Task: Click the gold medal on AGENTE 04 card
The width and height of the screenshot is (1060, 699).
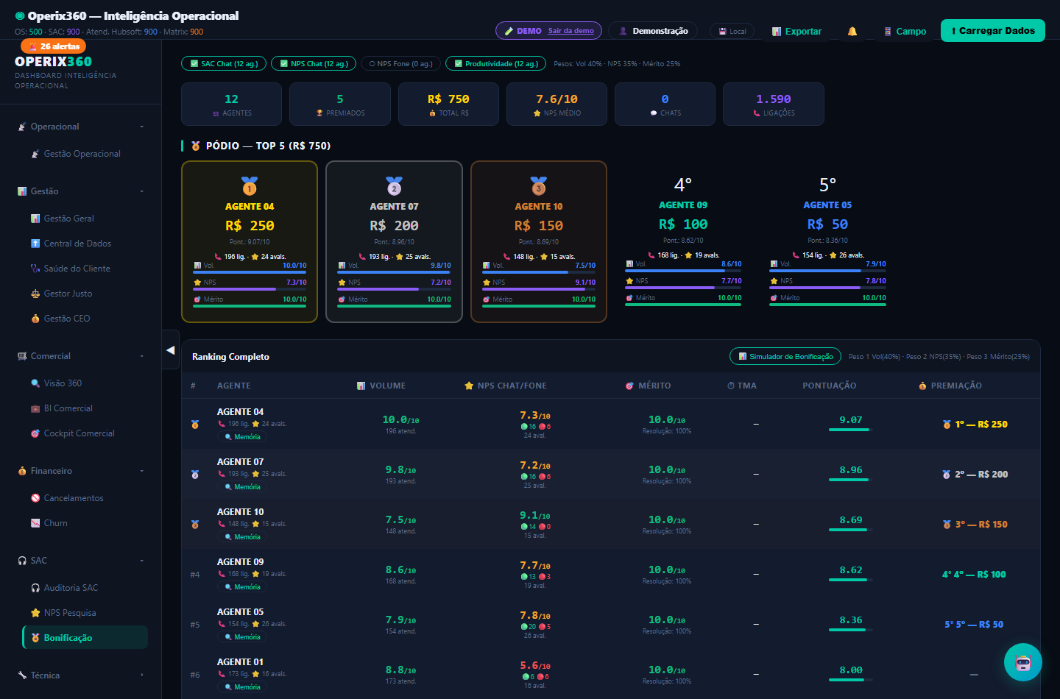Action: click(250, 185)
